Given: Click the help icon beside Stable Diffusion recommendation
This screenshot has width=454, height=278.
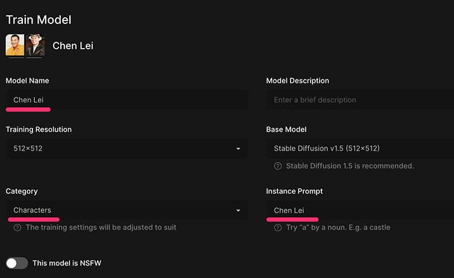Looking at the screenshot, I should click(278, 166).
